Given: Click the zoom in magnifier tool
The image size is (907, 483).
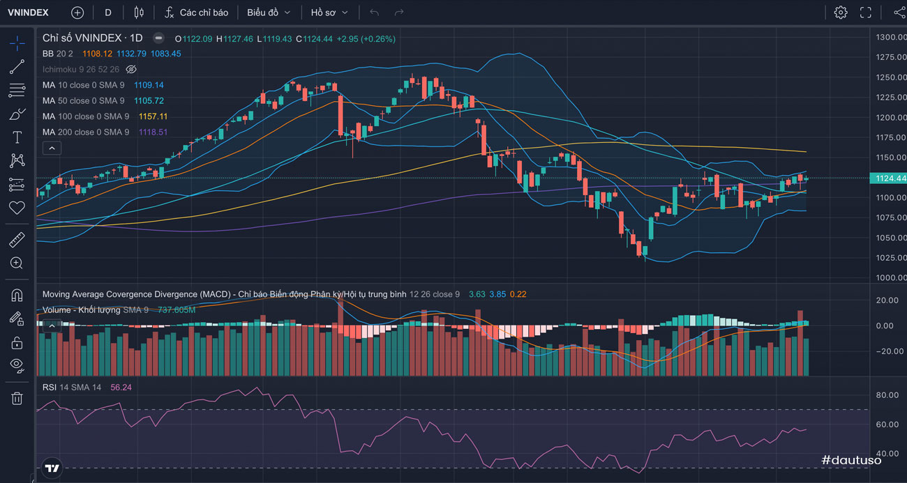Looking at the screenshot, I should (x=17, y=263).
